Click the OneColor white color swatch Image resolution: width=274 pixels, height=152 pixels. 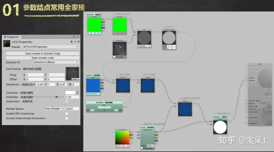click(70, 92)
